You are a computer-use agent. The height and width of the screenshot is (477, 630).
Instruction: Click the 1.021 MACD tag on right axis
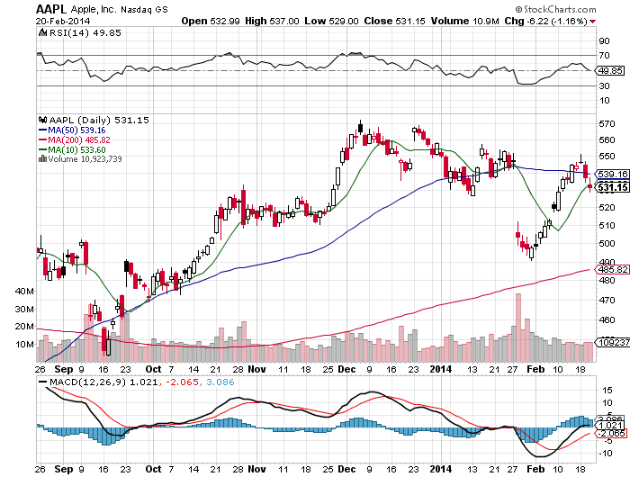point(611,425)
